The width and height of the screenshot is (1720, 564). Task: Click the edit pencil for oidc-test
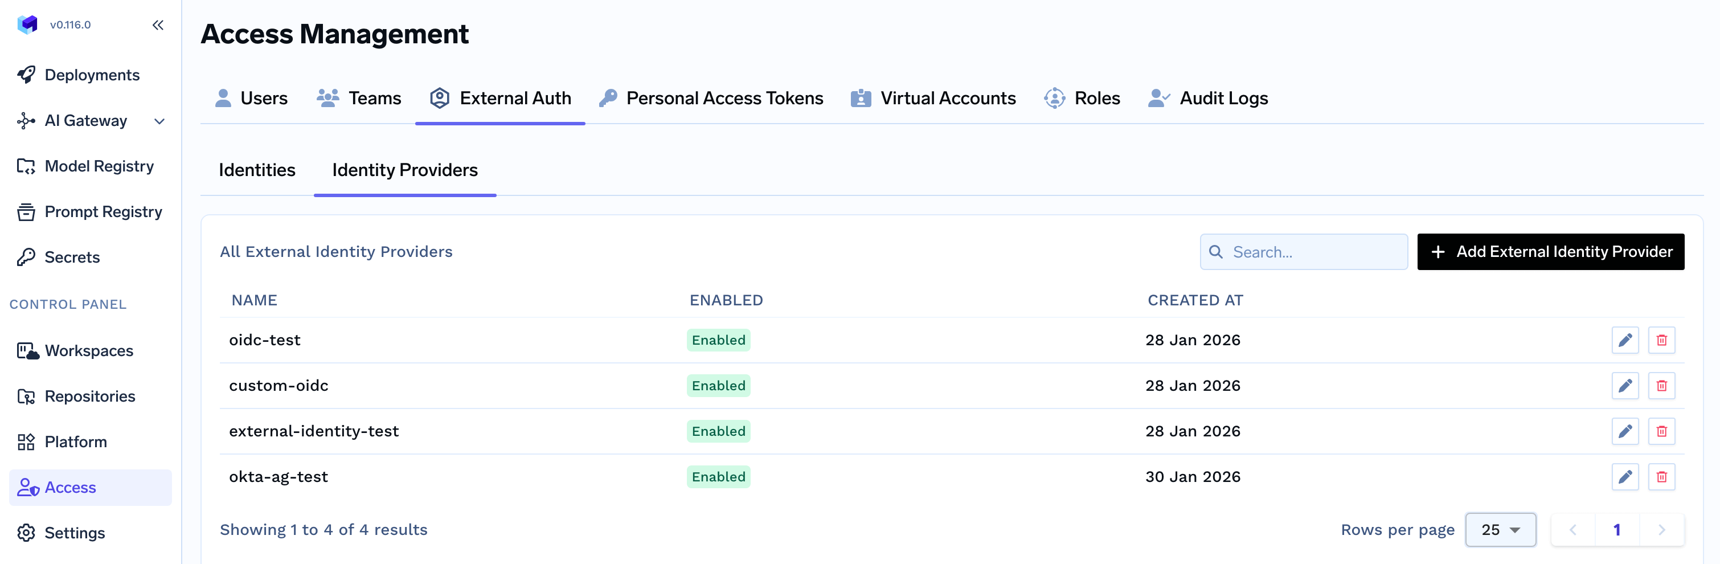point(1624,340)
